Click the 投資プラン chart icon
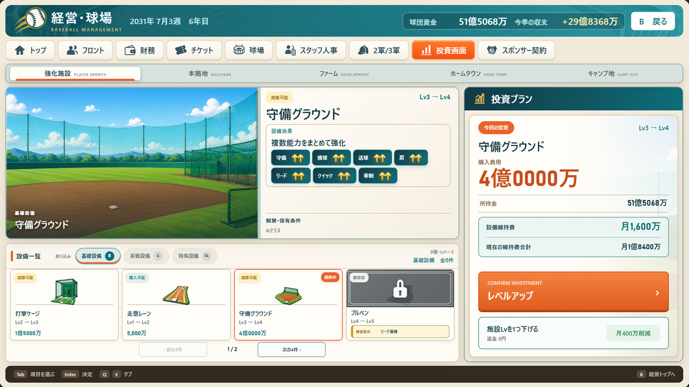 click(480, 99)
